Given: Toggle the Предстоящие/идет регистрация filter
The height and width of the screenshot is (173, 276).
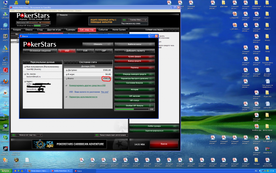Looking at the screenshot, I should click(111, 135).
